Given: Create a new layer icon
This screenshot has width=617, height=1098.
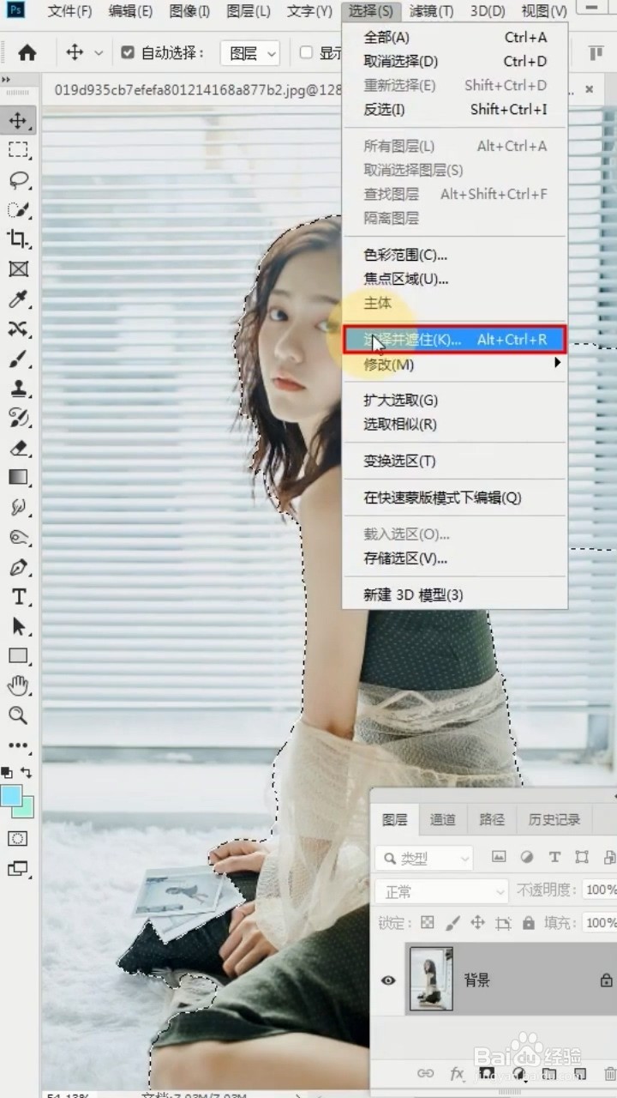Looking at the screenshot, I should pyautogui.click(x=580, y=1073).
